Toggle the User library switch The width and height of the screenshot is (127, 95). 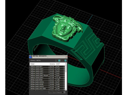[63, 61]
